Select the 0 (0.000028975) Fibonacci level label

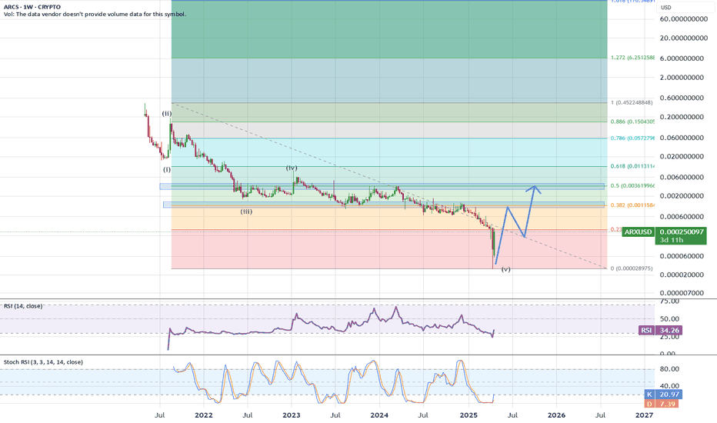click(632, 268)
